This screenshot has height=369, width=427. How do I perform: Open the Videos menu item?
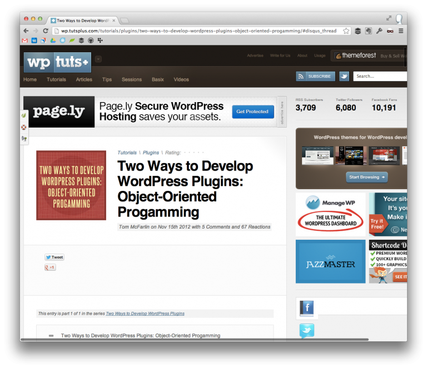pyautogui.click(x=181, y=79)
